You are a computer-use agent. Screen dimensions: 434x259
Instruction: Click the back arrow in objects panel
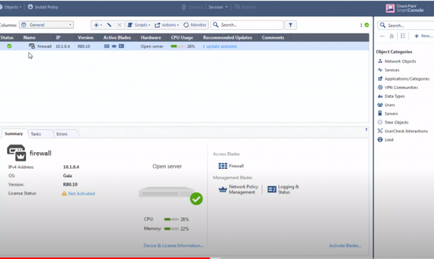tap(382, 36)
